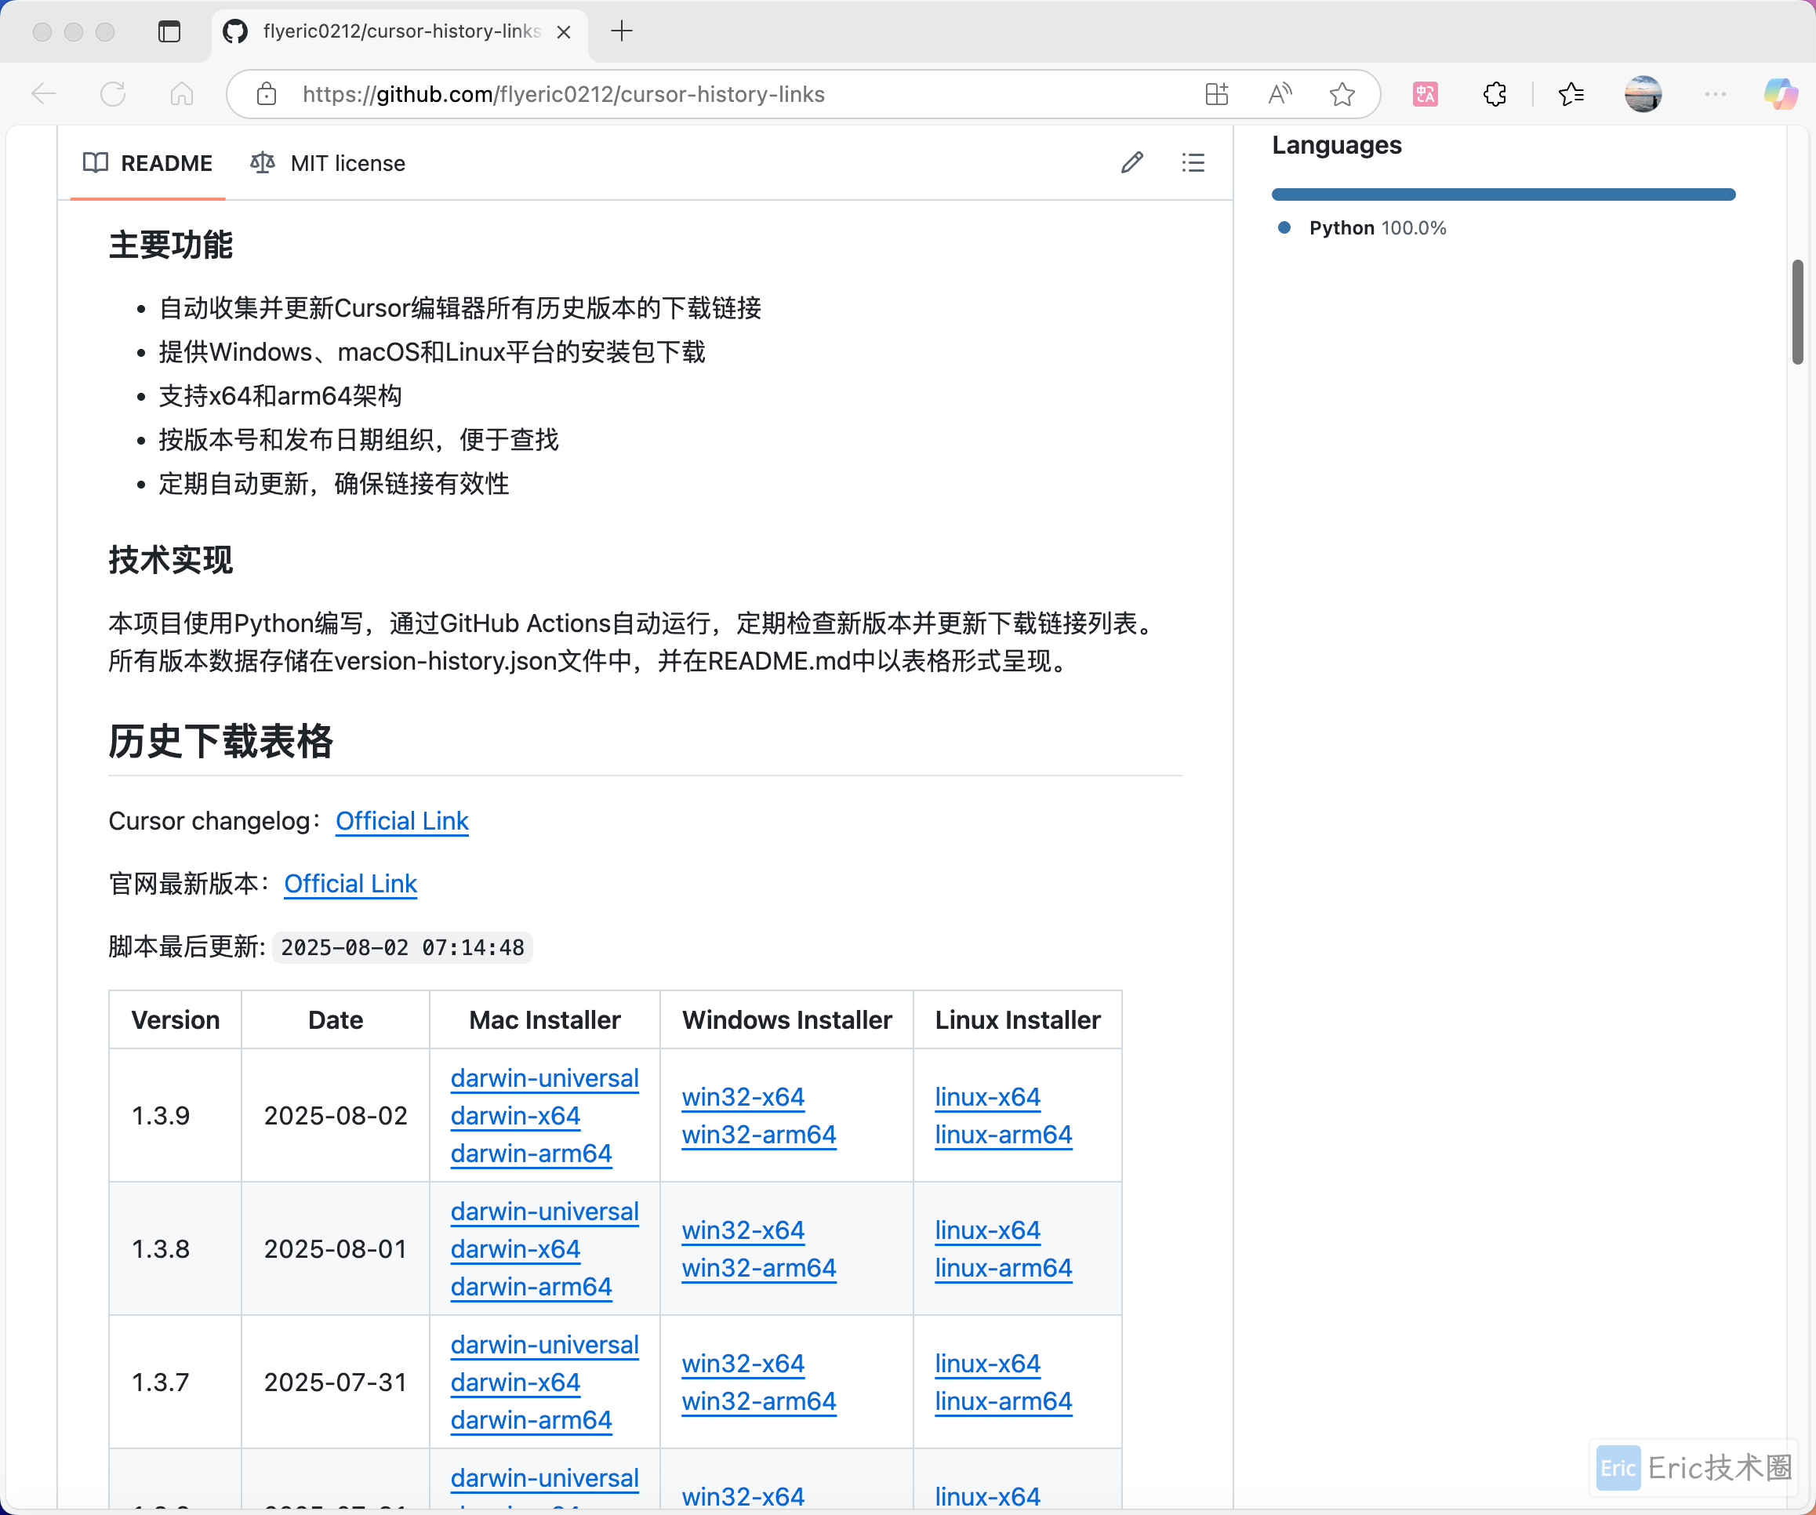This screenshot has width=1816, height=1515.
Task: Click the GitHub favicon on the tab
Action: click(234, 32)
